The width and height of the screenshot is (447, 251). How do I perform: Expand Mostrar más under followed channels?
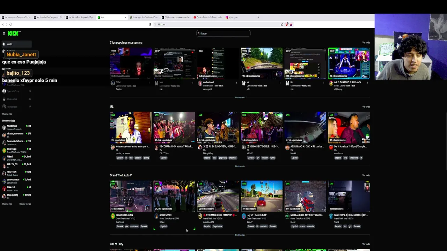(7, 114)
